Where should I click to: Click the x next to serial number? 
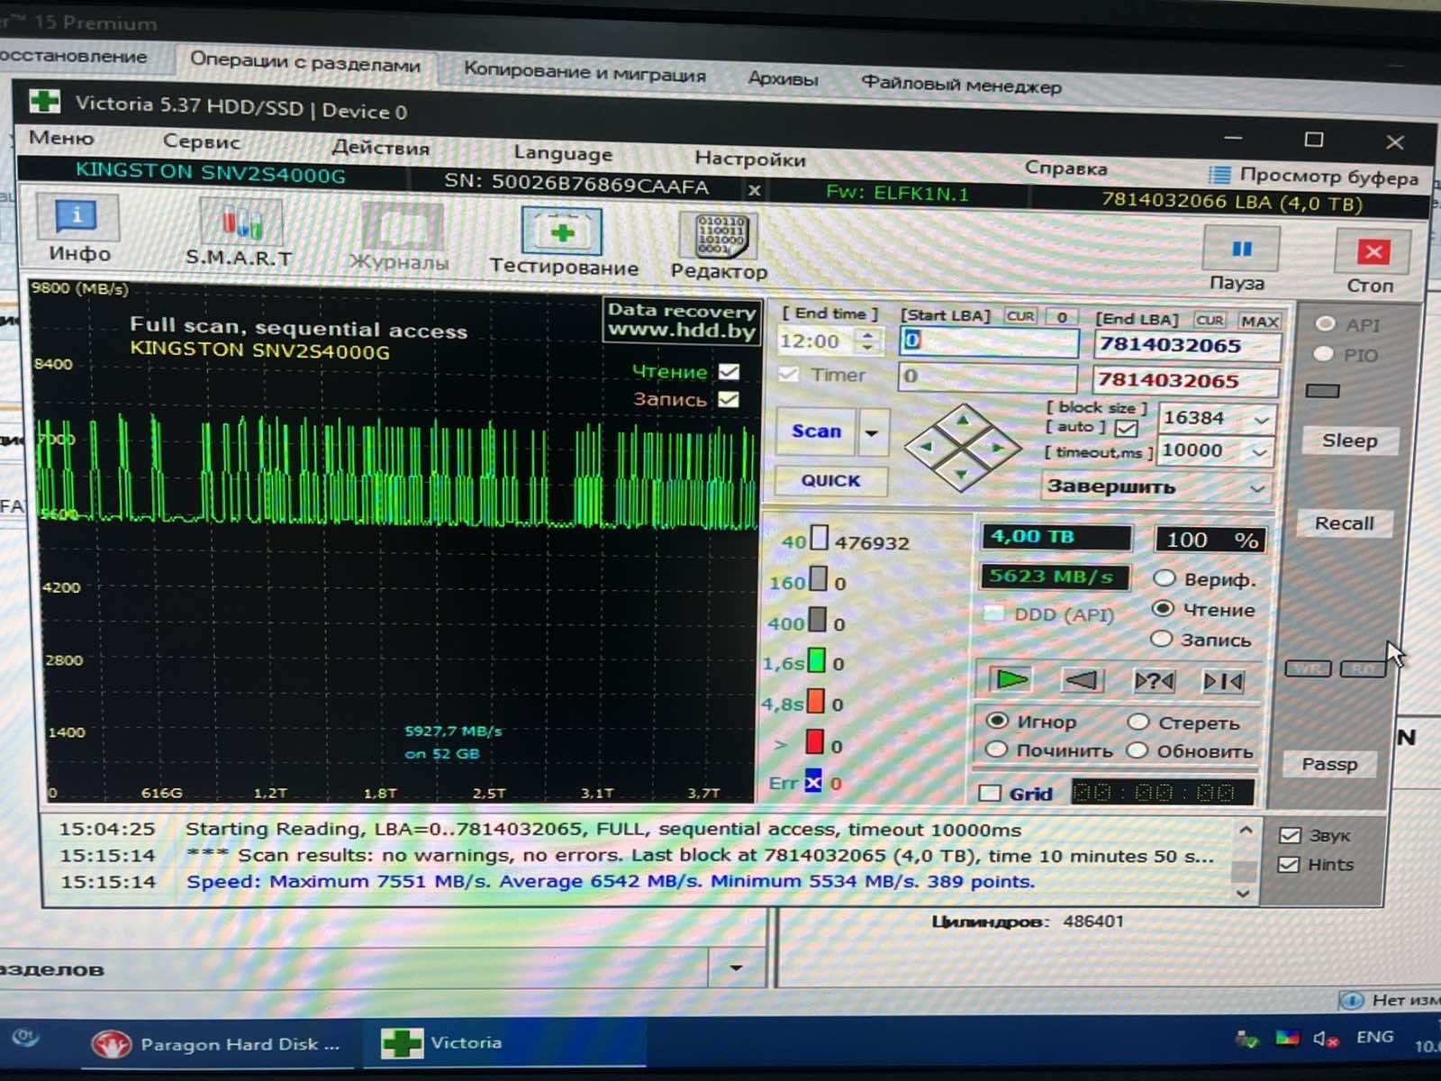coord(754,190)
